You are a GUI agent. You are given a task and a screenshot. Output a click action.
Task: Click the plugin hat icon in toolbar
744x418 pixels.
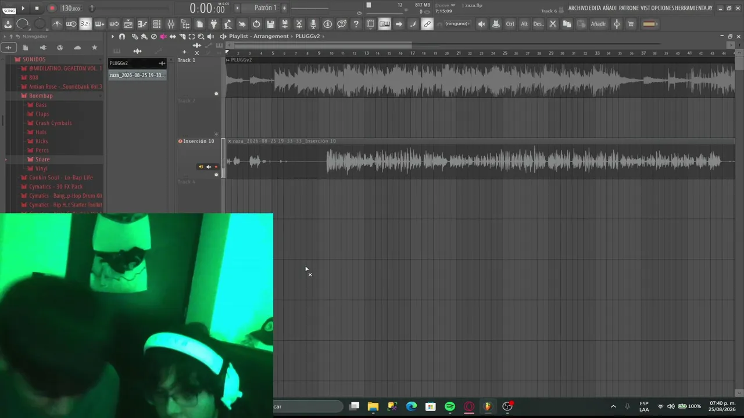[496, 24]
